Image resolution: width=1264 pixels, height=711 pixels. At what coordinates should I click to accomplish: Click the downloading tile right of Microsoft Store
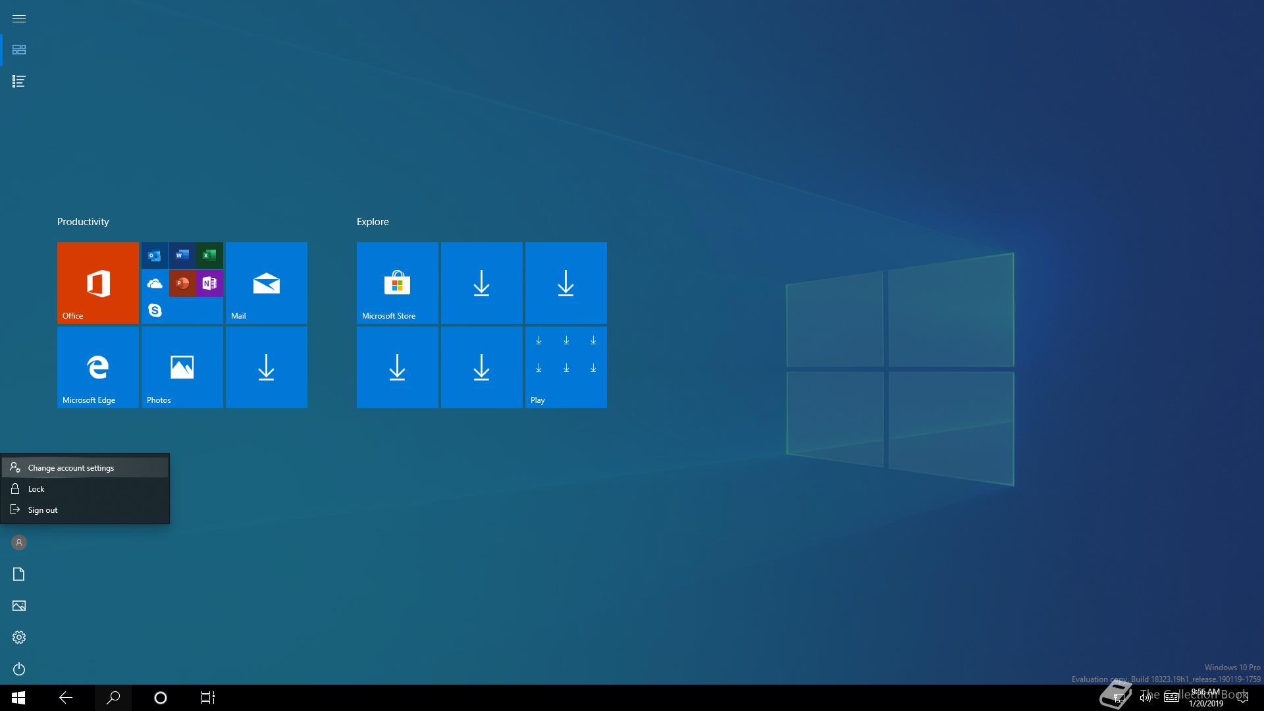[482, 283]
